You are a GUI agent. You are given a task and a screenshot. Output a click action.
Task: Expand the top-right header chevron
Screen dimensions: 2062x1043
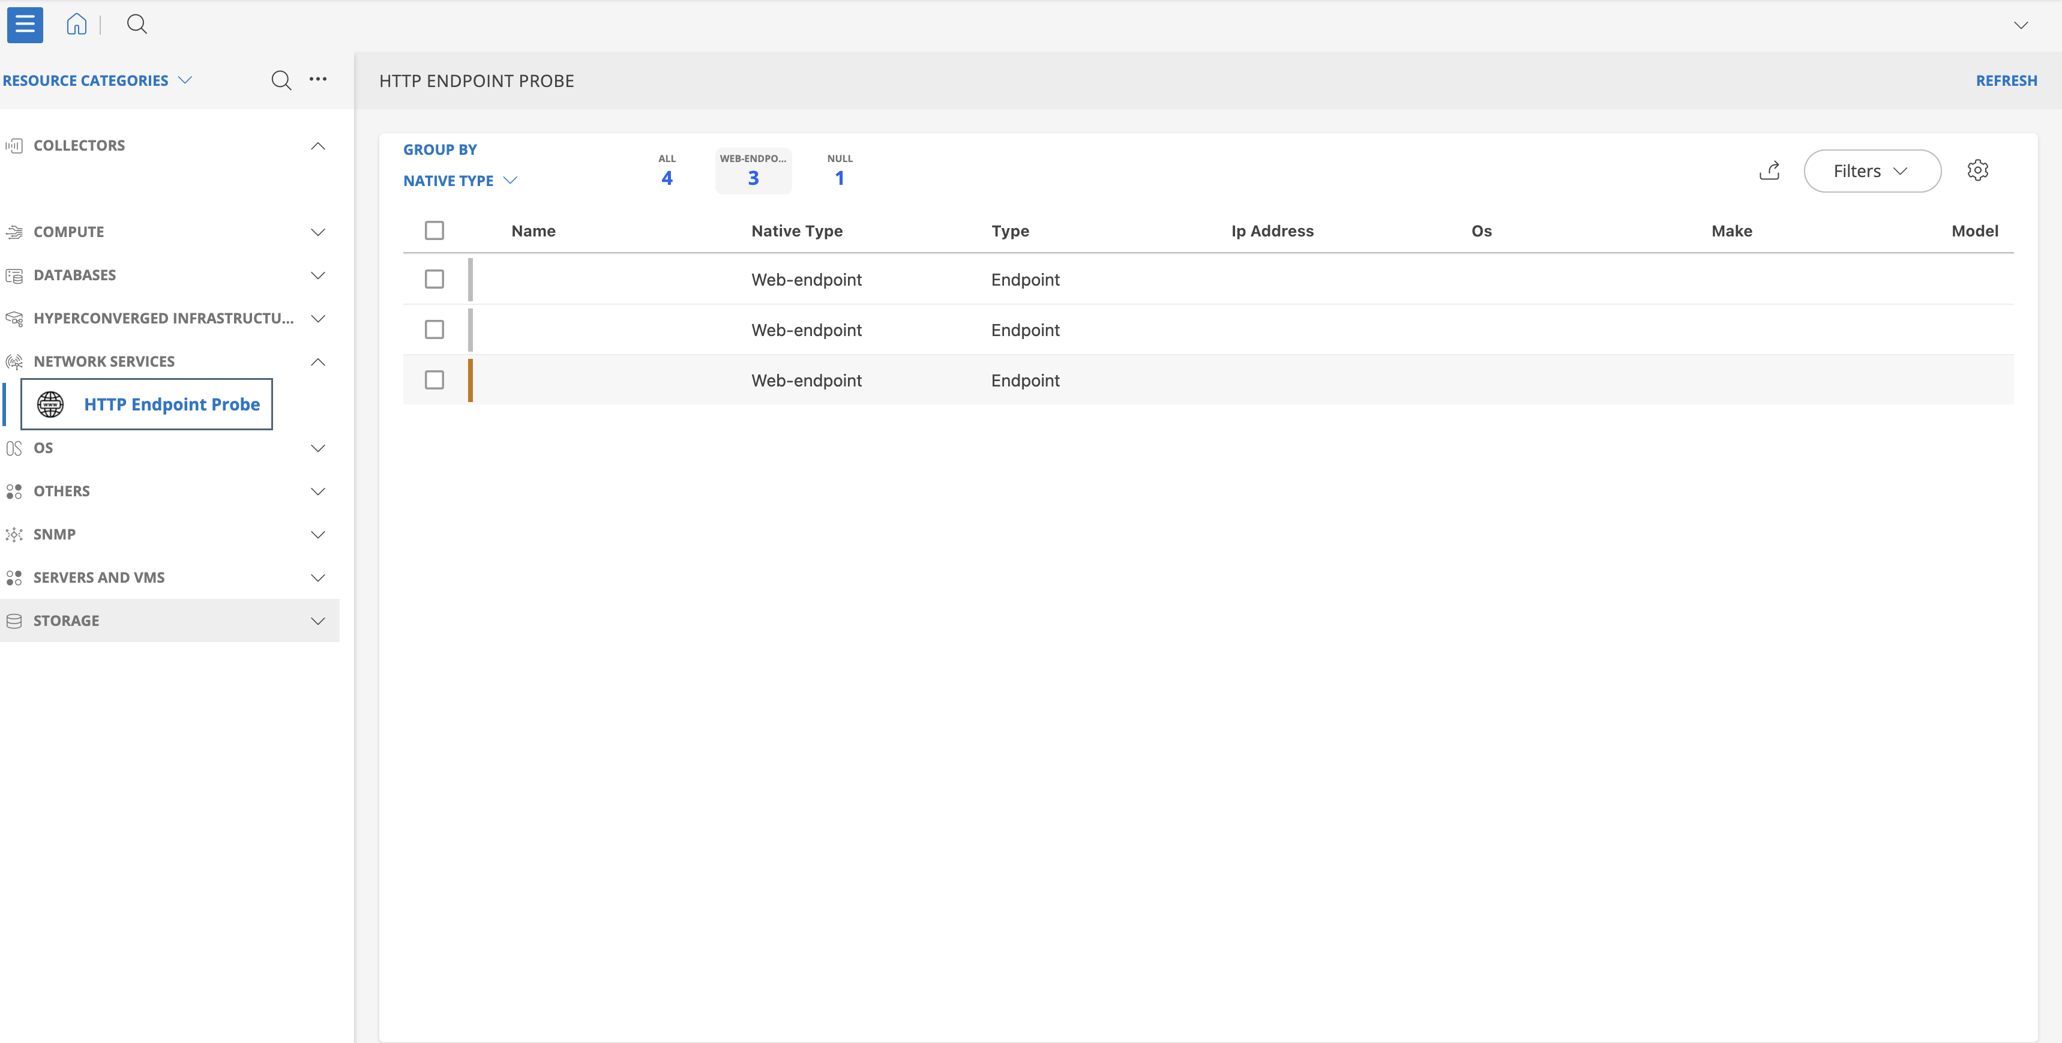2021,25
